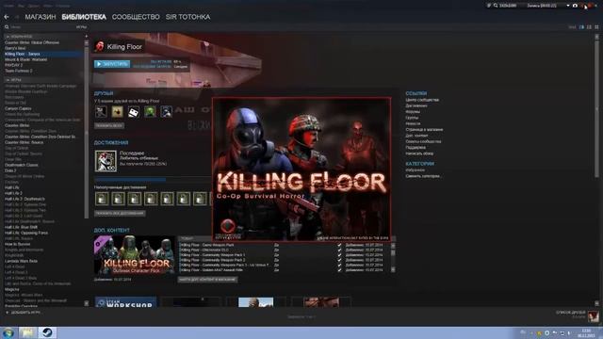
Task: Click seventh locked achievement icon
Action: pos(200,199)
